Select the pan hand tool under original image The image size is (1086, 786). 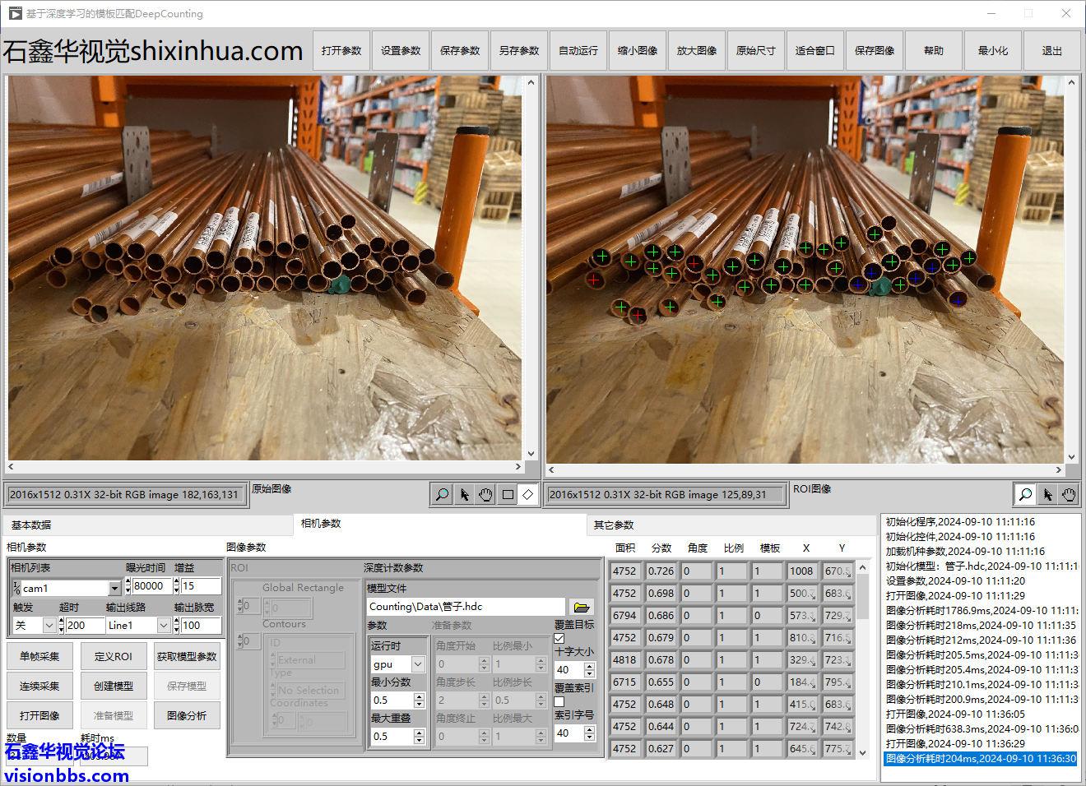[485, 494]
